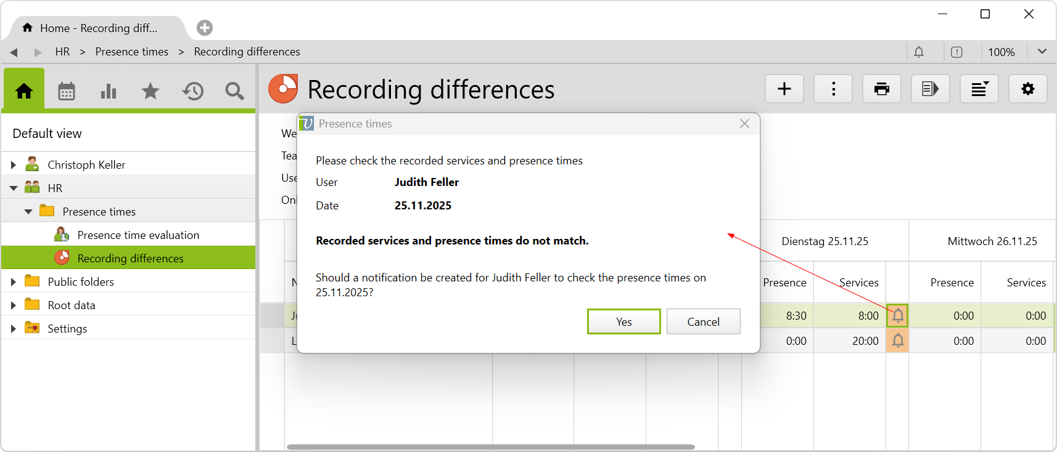Expand the Christoph Keller tree node
Viewport: 1057px width, 452px height.
click(x=14, y=165)
